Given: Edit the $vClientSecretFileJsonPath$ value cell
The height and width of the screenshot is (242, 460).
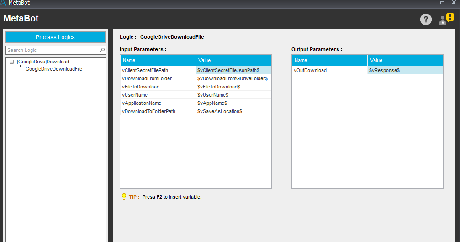Looking at the screenshot, I should 233,70.
